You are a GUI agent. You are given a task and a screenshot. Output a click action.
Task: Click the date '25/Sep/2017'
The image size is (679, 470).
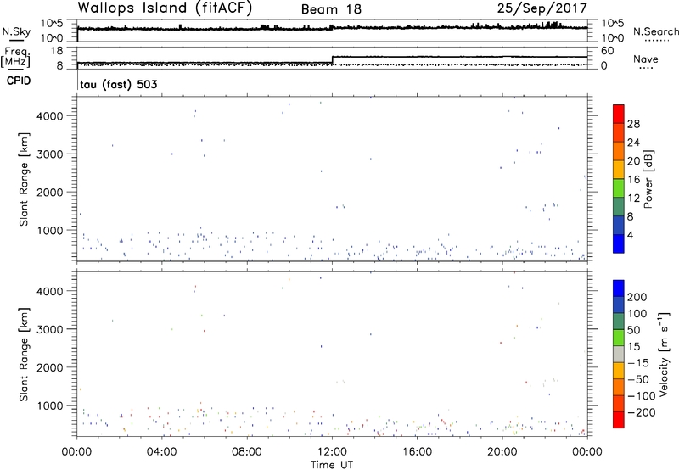tap(542, 8)
